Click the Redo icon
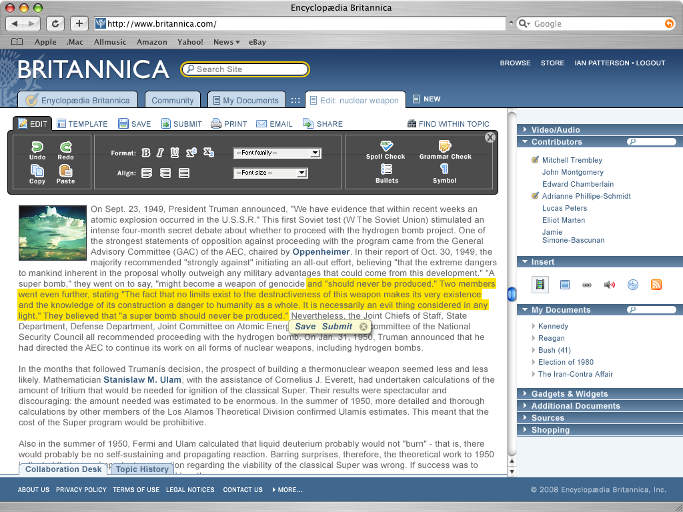 (65, 147)
